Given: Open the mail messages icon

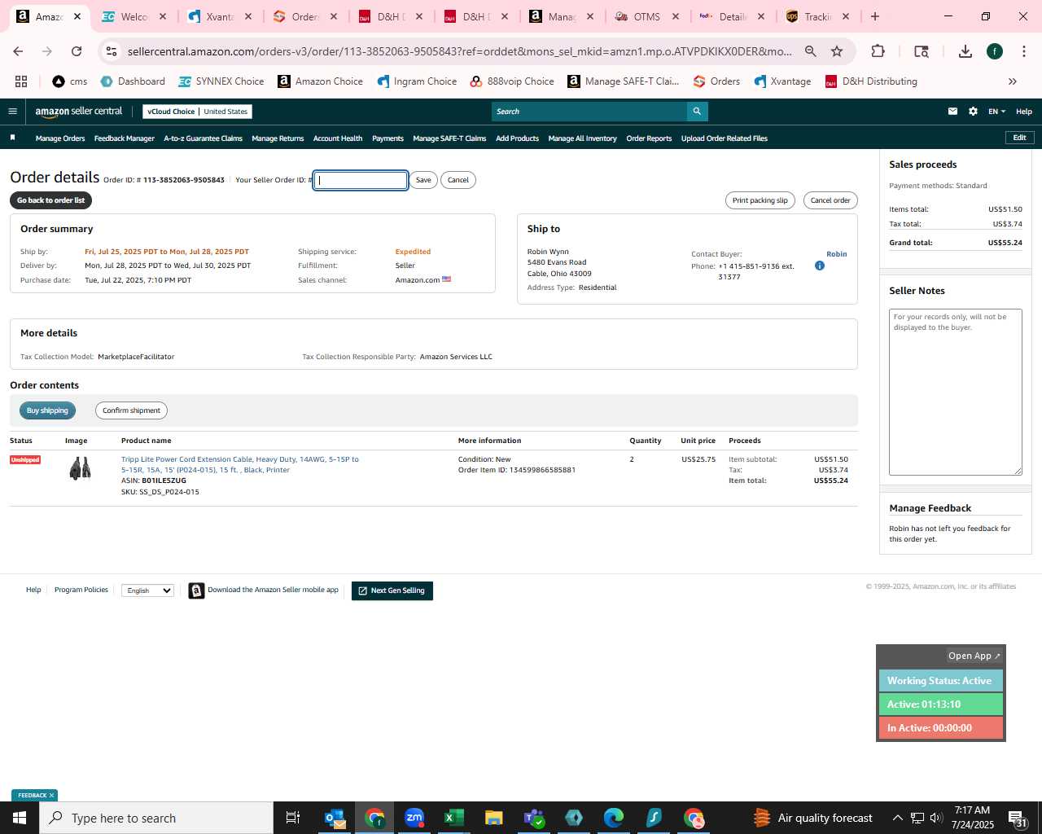Looking at the screenshot, I should click(952, 112).
